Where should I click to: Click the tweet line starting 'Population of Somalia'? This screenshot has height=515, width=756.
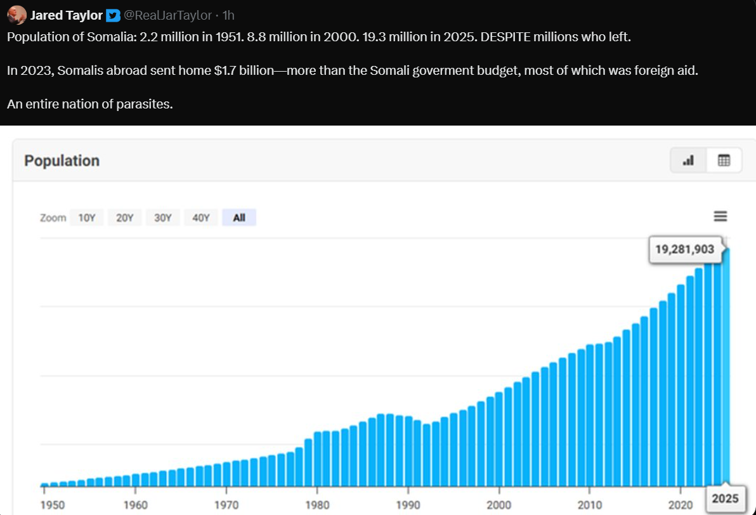318,37
